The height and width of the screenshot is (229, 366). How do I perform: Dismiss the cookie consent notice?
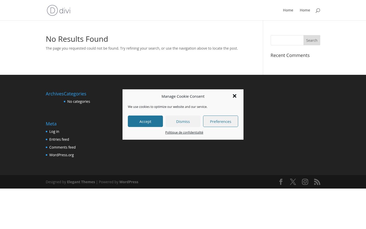coord(183,121)
